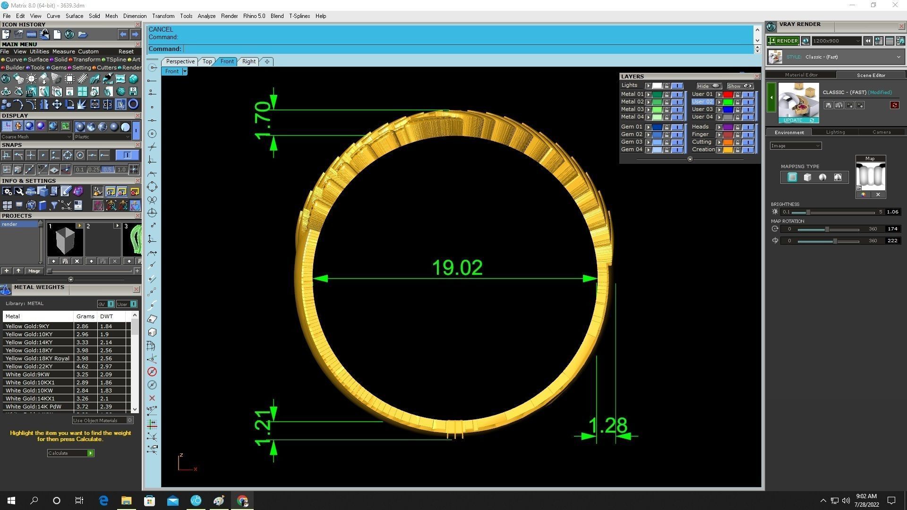
Task: Toggle the Snaps master on/off switch
Action: (x=127, y=155)
